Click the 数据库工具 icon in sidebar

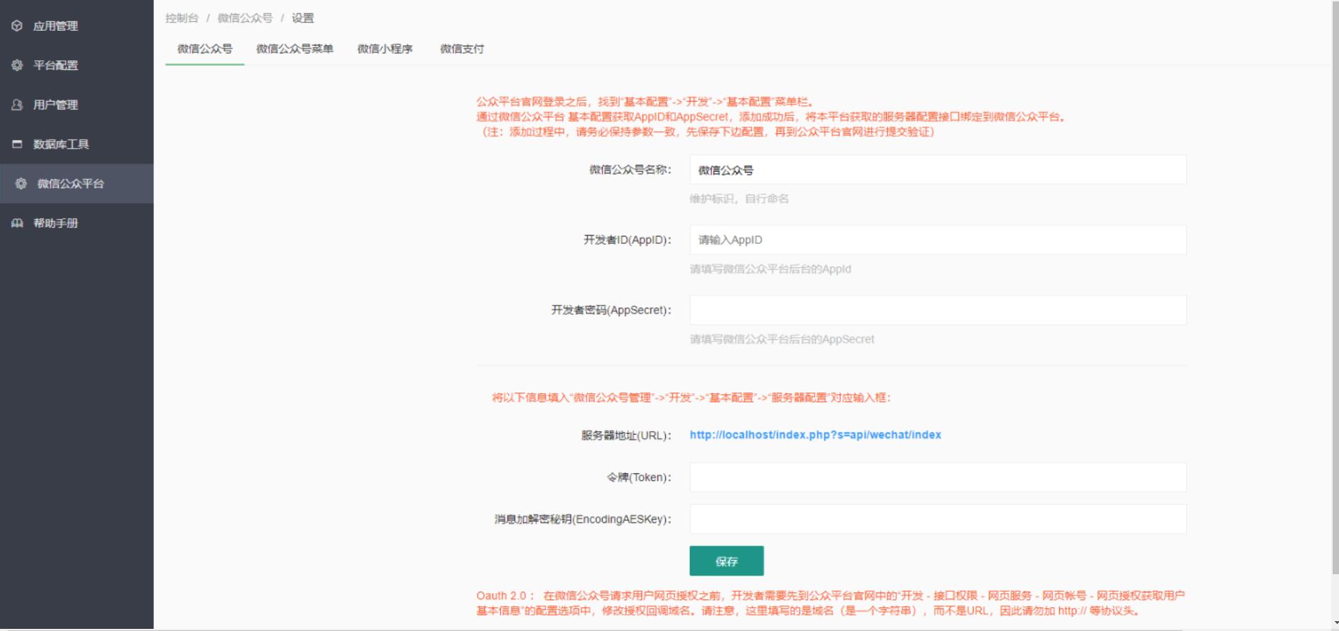point(17,144)
